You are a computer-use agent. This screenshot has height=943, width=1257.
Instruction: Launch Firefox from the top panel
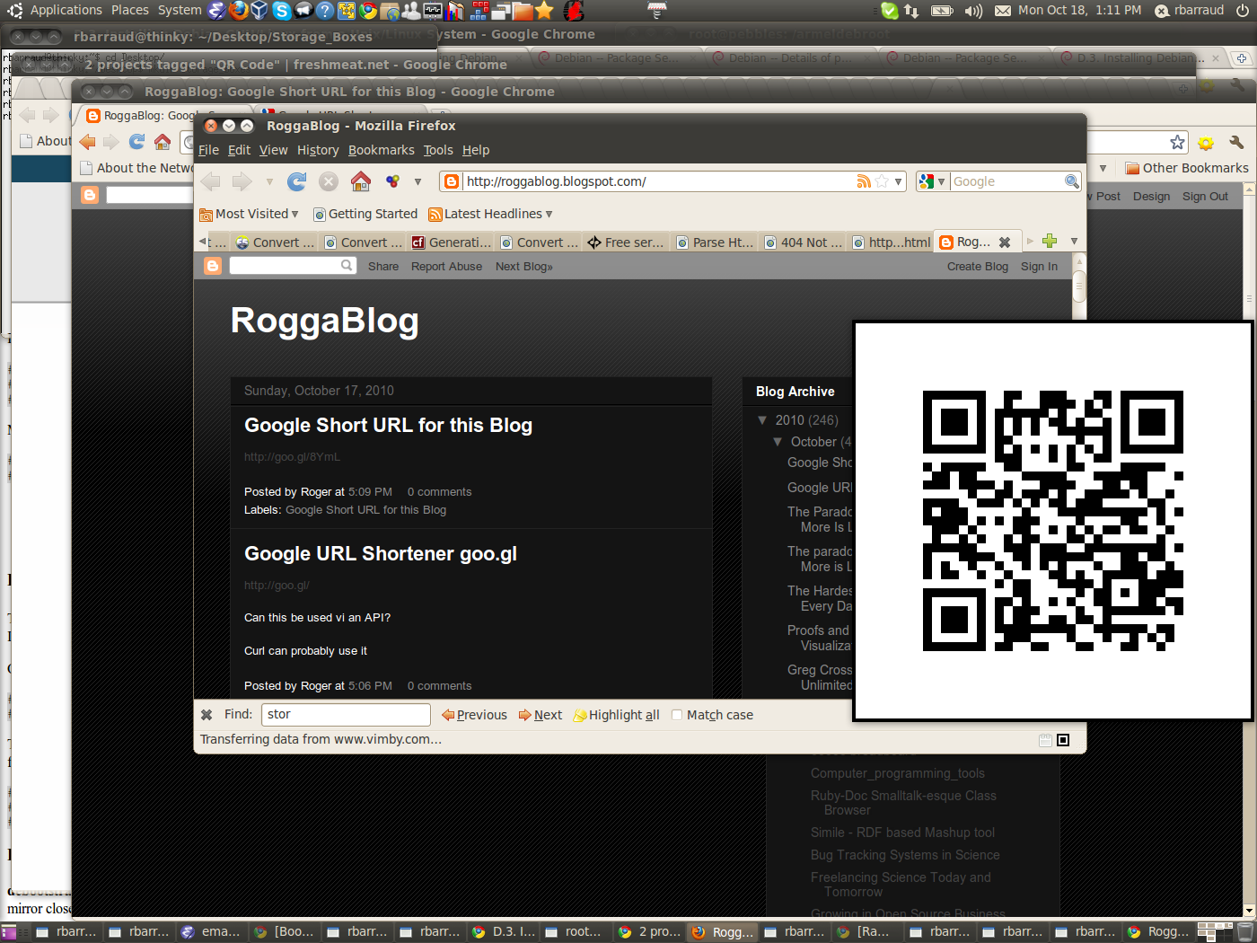coord(239,11)
